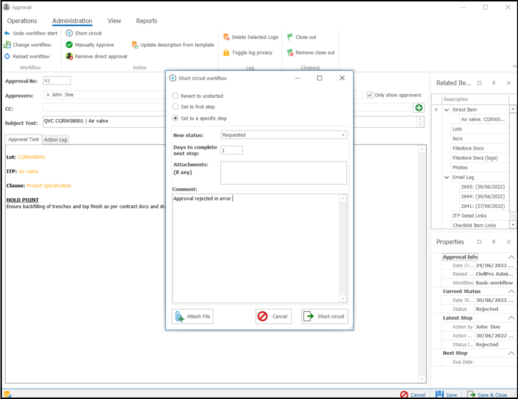Open Administration ribbon tab
The height and width of the screenshot is (399, 518).
[72, 21]
